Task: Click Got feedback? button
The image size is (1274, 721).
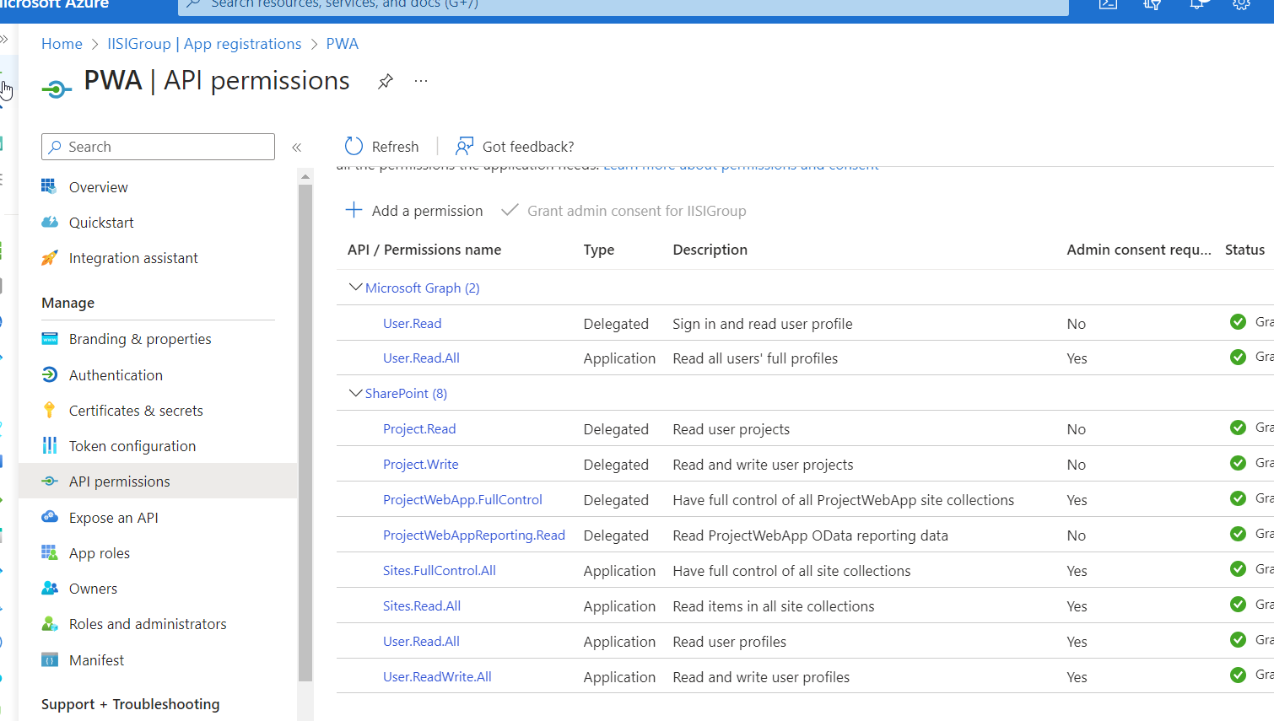Action: pyautogui.click(x=515, y=147)
